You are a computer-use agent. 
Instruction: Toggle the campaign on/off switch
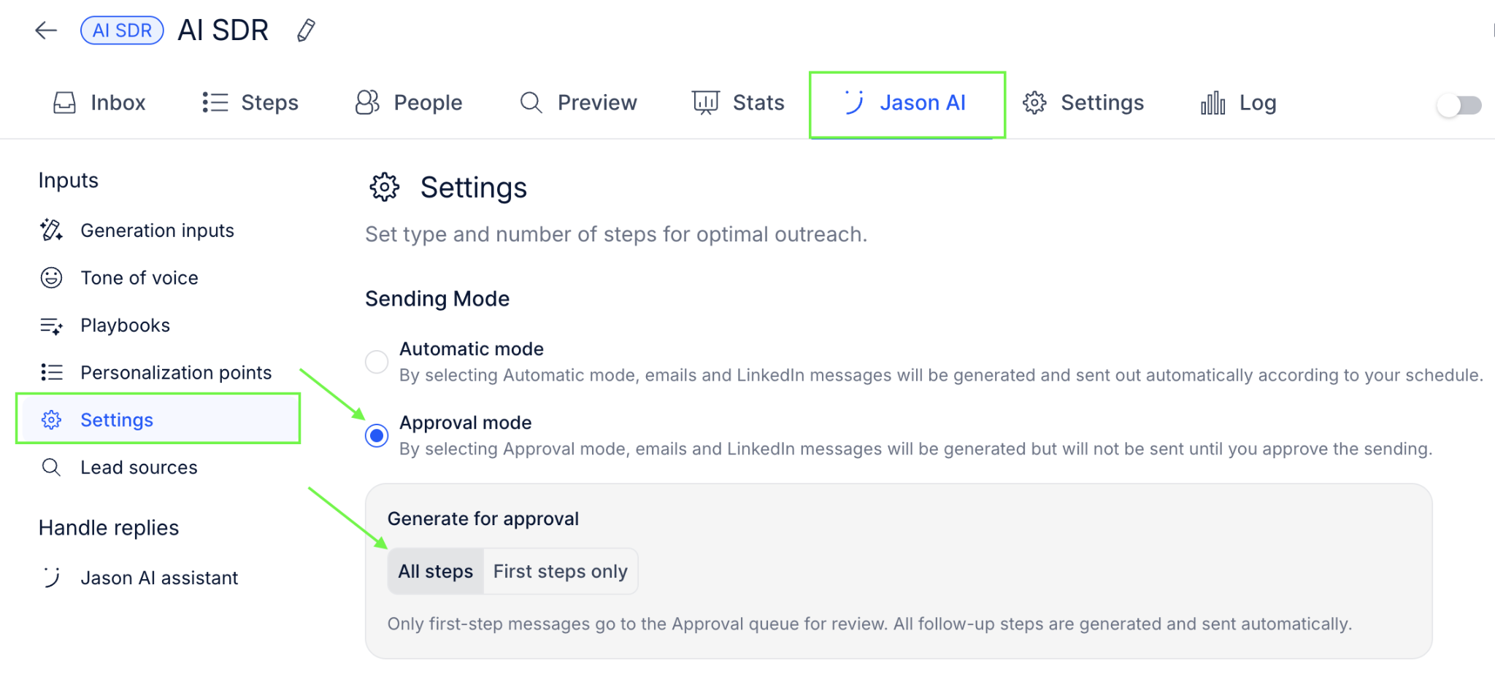click(x=1459, y=105)
